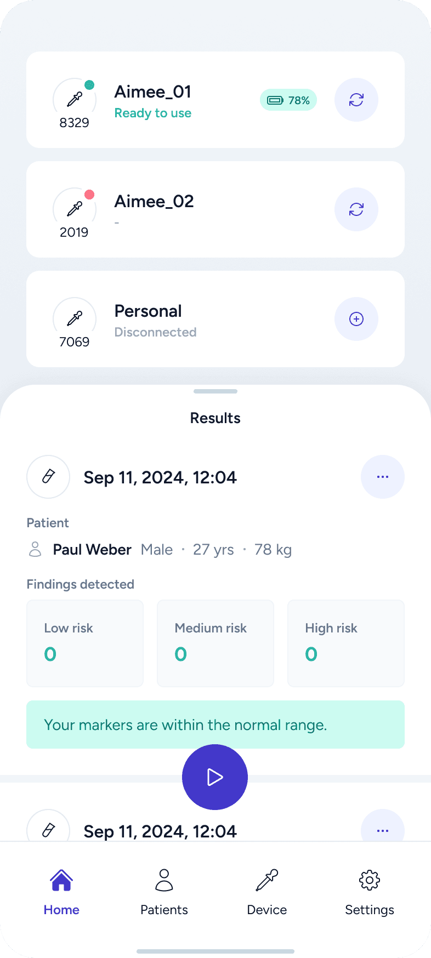
Task: Tap the test sample icon of first result
Action: pyautogui.click(x=48, y=477)
